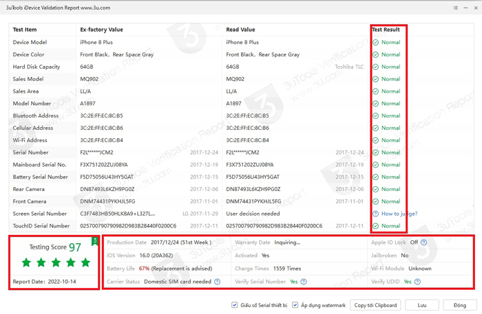Image resolution: width=482 pixels, height=314 pixels.
Task: Click the Ex-factory Value column header
Action: tap(101, 30)
